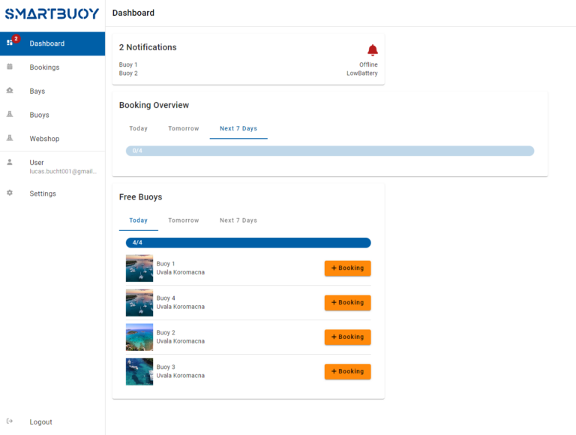Switch Booking Overview to Today tab
The image size is (576, 435).
[x=139, y=128]
